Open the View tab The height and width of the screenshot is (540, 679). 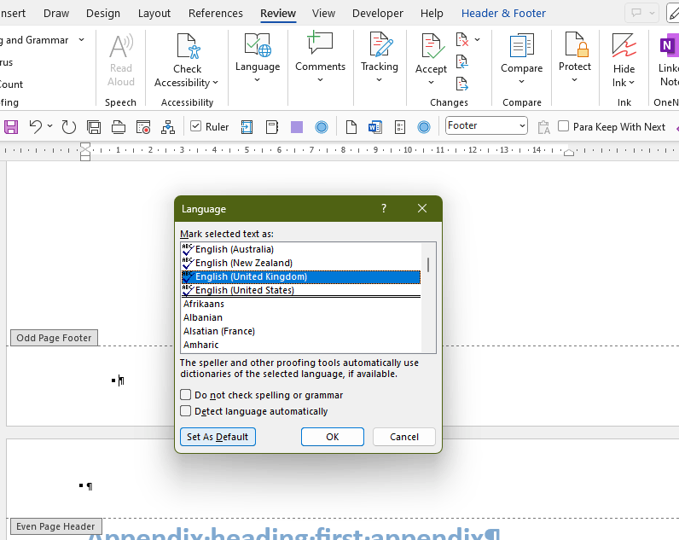[323, 14]
